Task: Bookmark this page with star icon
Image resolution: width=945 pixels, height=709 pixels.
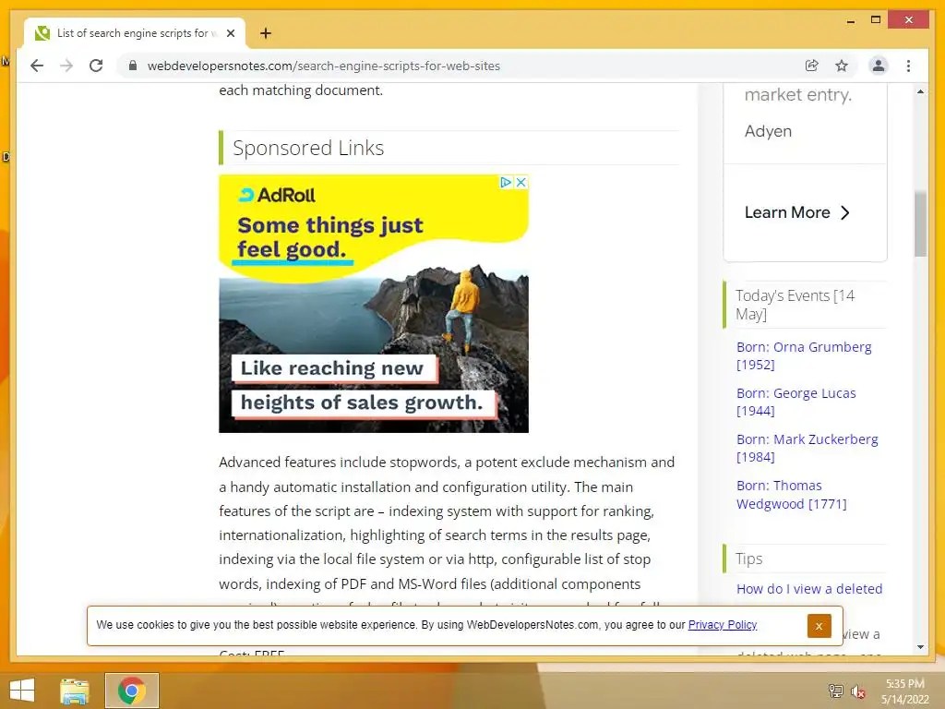Action: tap(842, 66)
